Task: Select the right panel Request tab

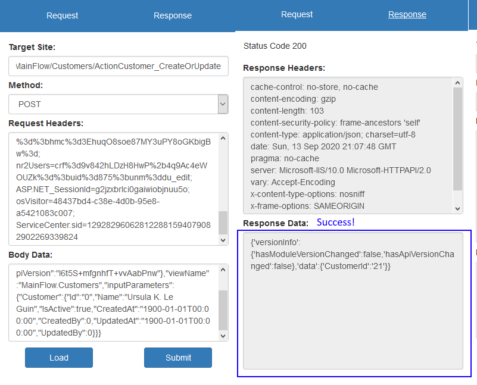Action: point(297,14)
